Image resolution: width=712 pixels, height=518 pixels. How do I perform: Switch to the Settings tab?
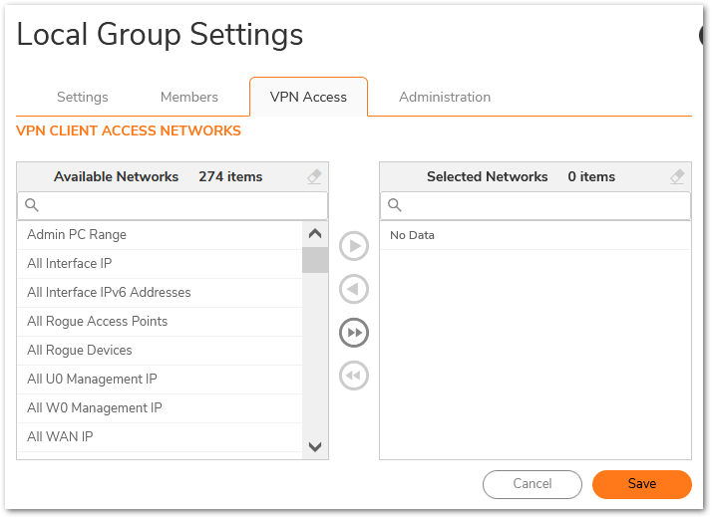83,97
